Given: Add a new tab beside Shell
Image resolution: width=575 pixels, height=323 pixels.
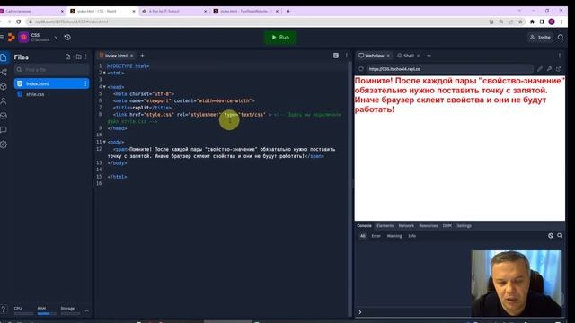Looking at the screenshot, I should tap(429, 56).
